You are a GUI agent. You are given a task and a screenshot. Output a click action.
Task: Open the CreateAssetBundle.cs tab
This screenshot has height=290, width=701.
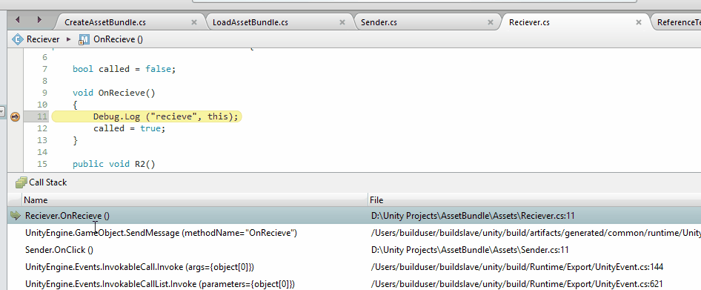105,22
